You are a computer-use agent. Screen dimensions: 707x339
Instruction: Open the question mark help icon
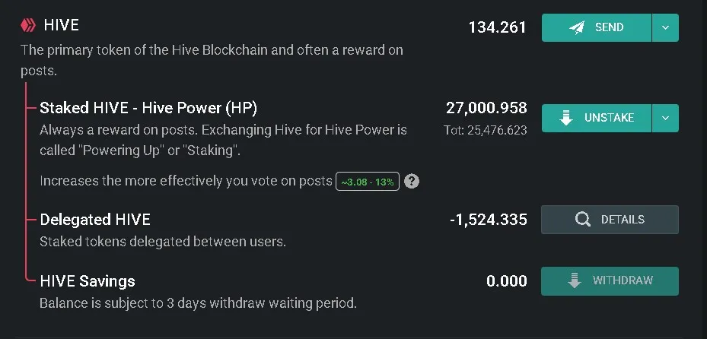[x=411, y=182]
